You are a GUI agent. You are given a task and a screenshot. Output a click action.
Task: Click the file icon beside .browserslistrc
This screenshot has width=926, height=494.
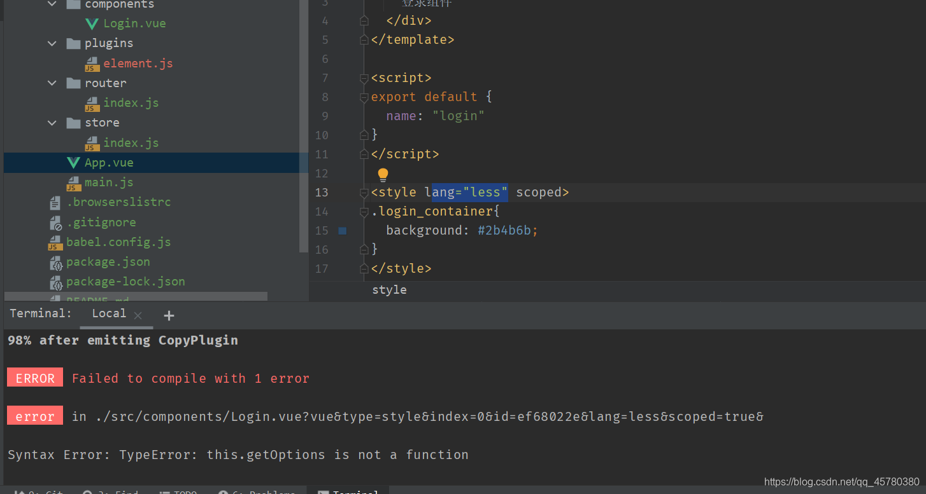click(55, 203)
